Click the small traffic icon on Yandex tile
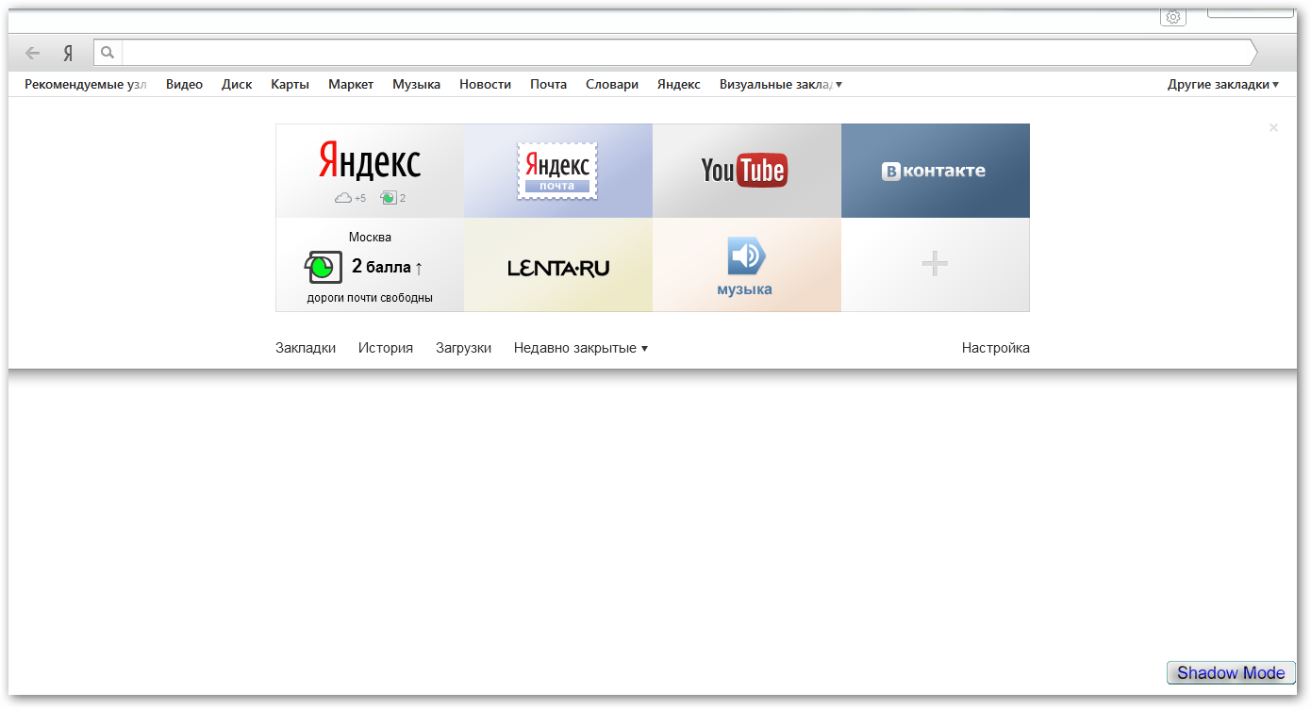 pyautogui.click(x=389, y=198)
